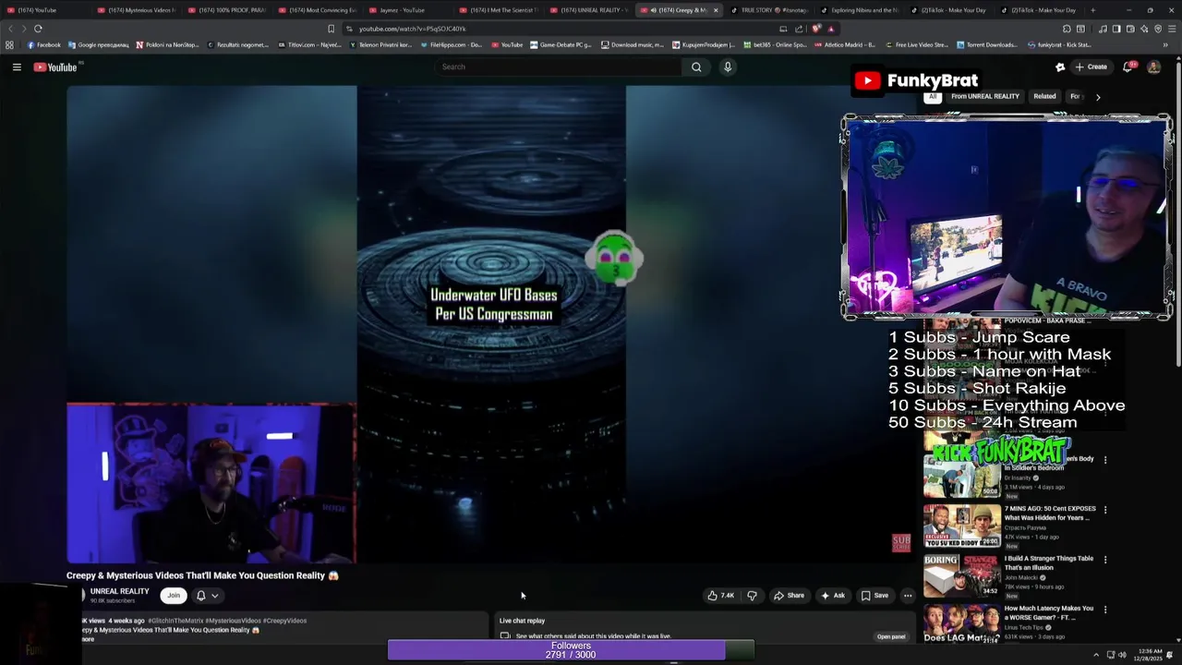The image size is (1182, 665).
Task: Expand the hidden system tray icons chevron
Action: (1096, 655)
